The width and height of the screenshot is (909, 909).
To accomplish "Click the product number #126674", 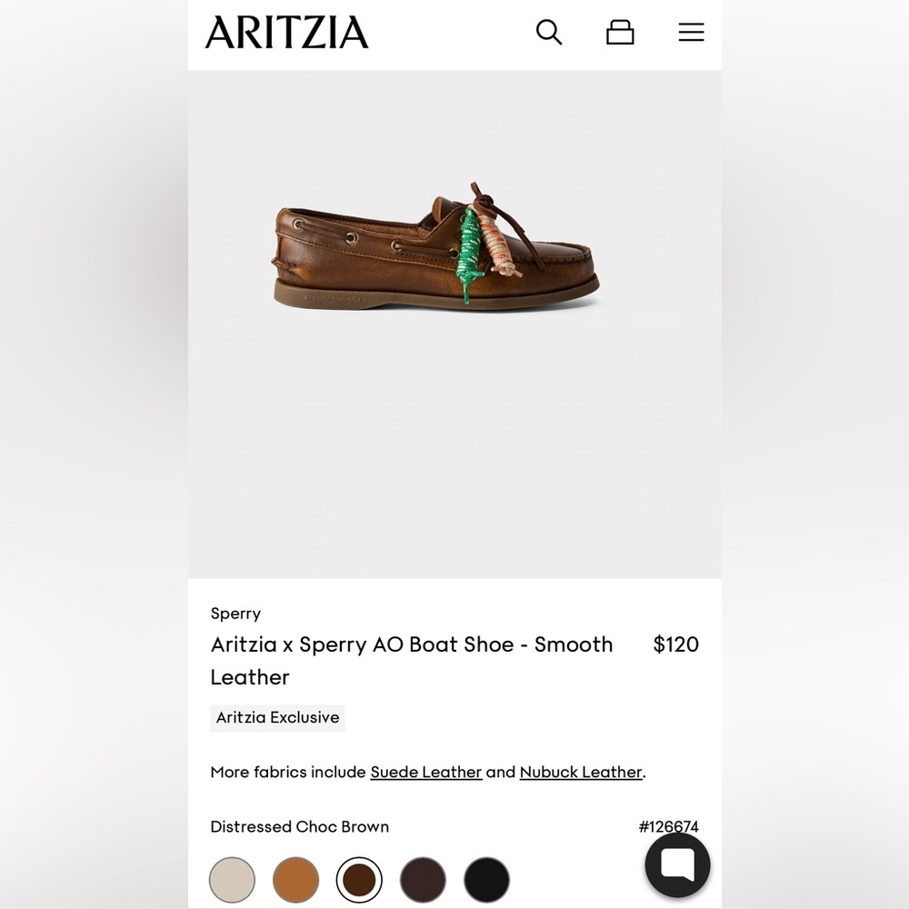I will 670,827.
